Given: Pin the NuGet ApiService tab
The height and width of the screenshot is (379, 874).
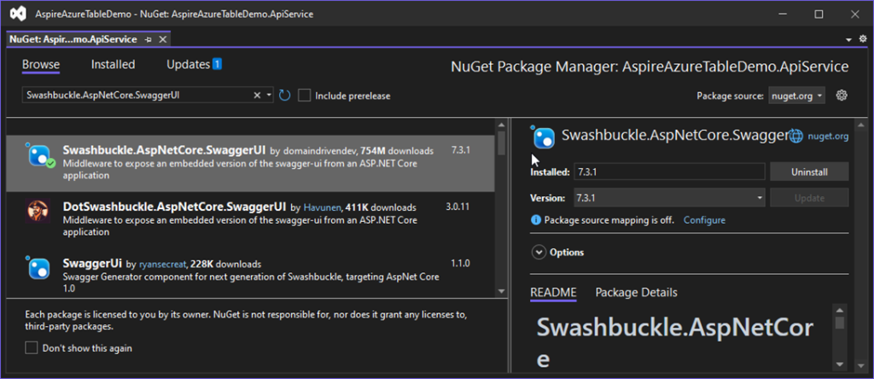Looking at the screenshot, I should pyautogui.click(x=149, y=39).
